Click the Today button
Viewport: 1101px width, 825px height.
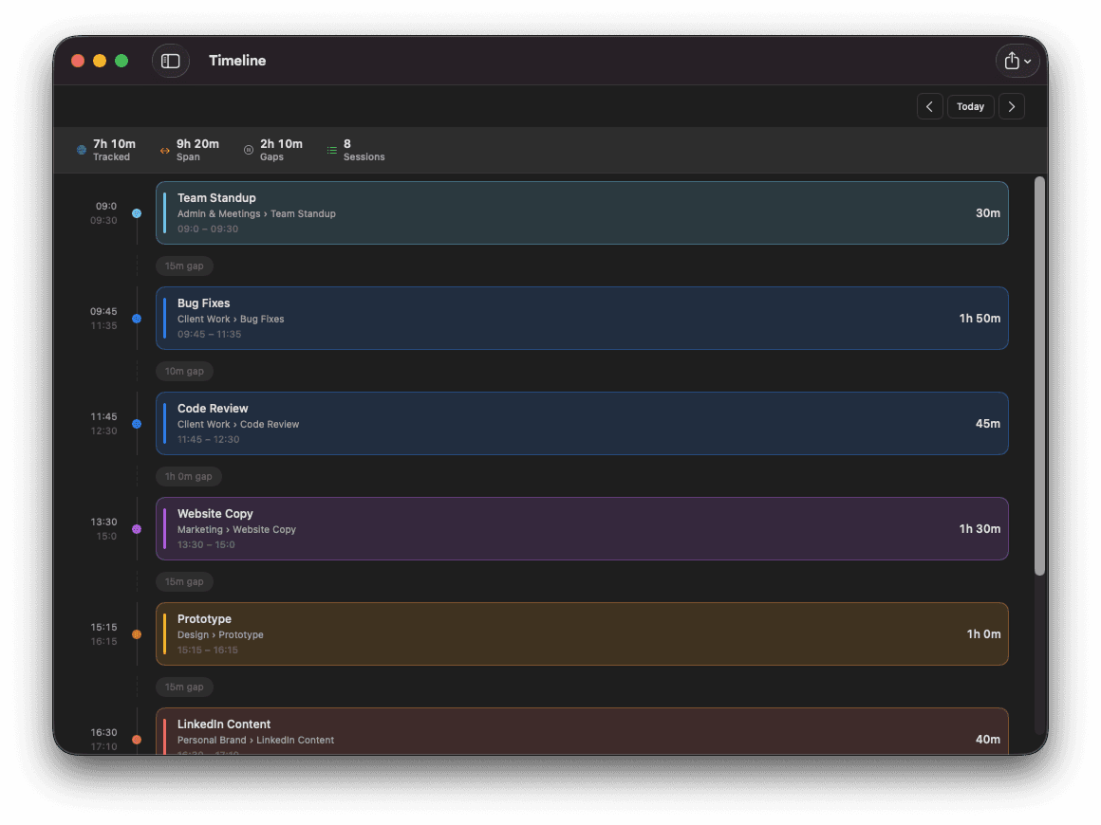point(970,106)
